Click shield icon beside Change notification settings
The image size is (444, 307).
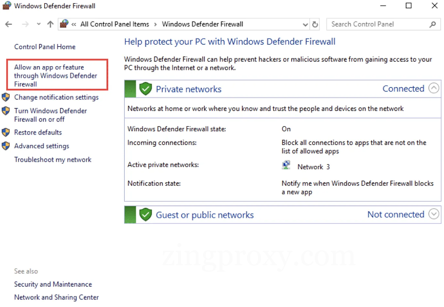point(6,97)
